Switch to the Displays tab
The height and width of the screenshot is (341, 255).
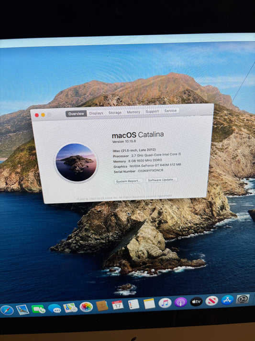coord(96,113)
